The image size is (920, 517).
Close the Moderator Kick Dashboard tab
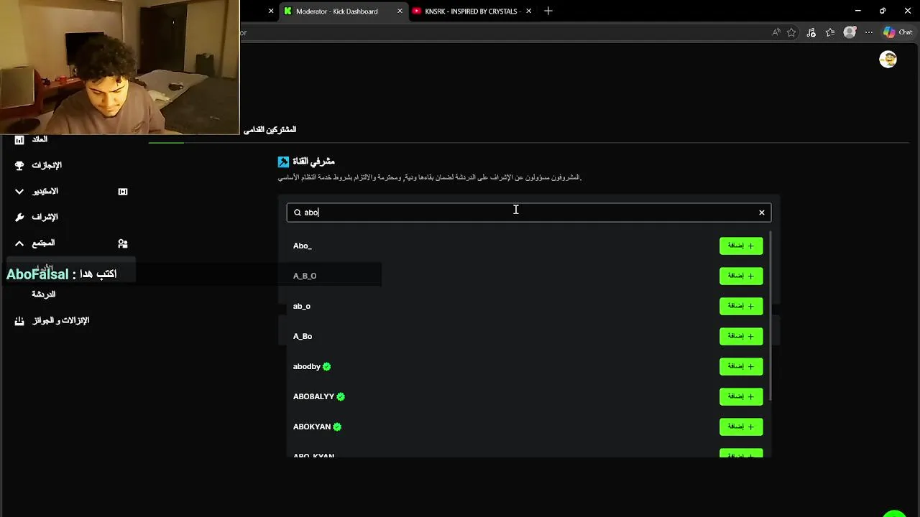pyautogui.click(x=400, y=11)
